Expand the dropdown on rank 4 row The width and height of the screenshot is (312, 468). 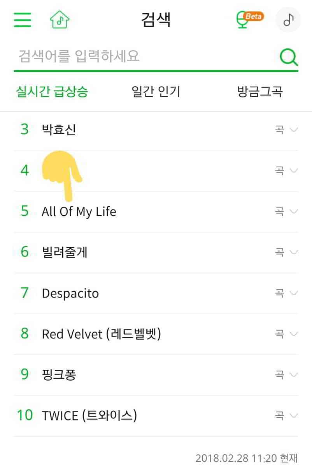click(286, 170)
